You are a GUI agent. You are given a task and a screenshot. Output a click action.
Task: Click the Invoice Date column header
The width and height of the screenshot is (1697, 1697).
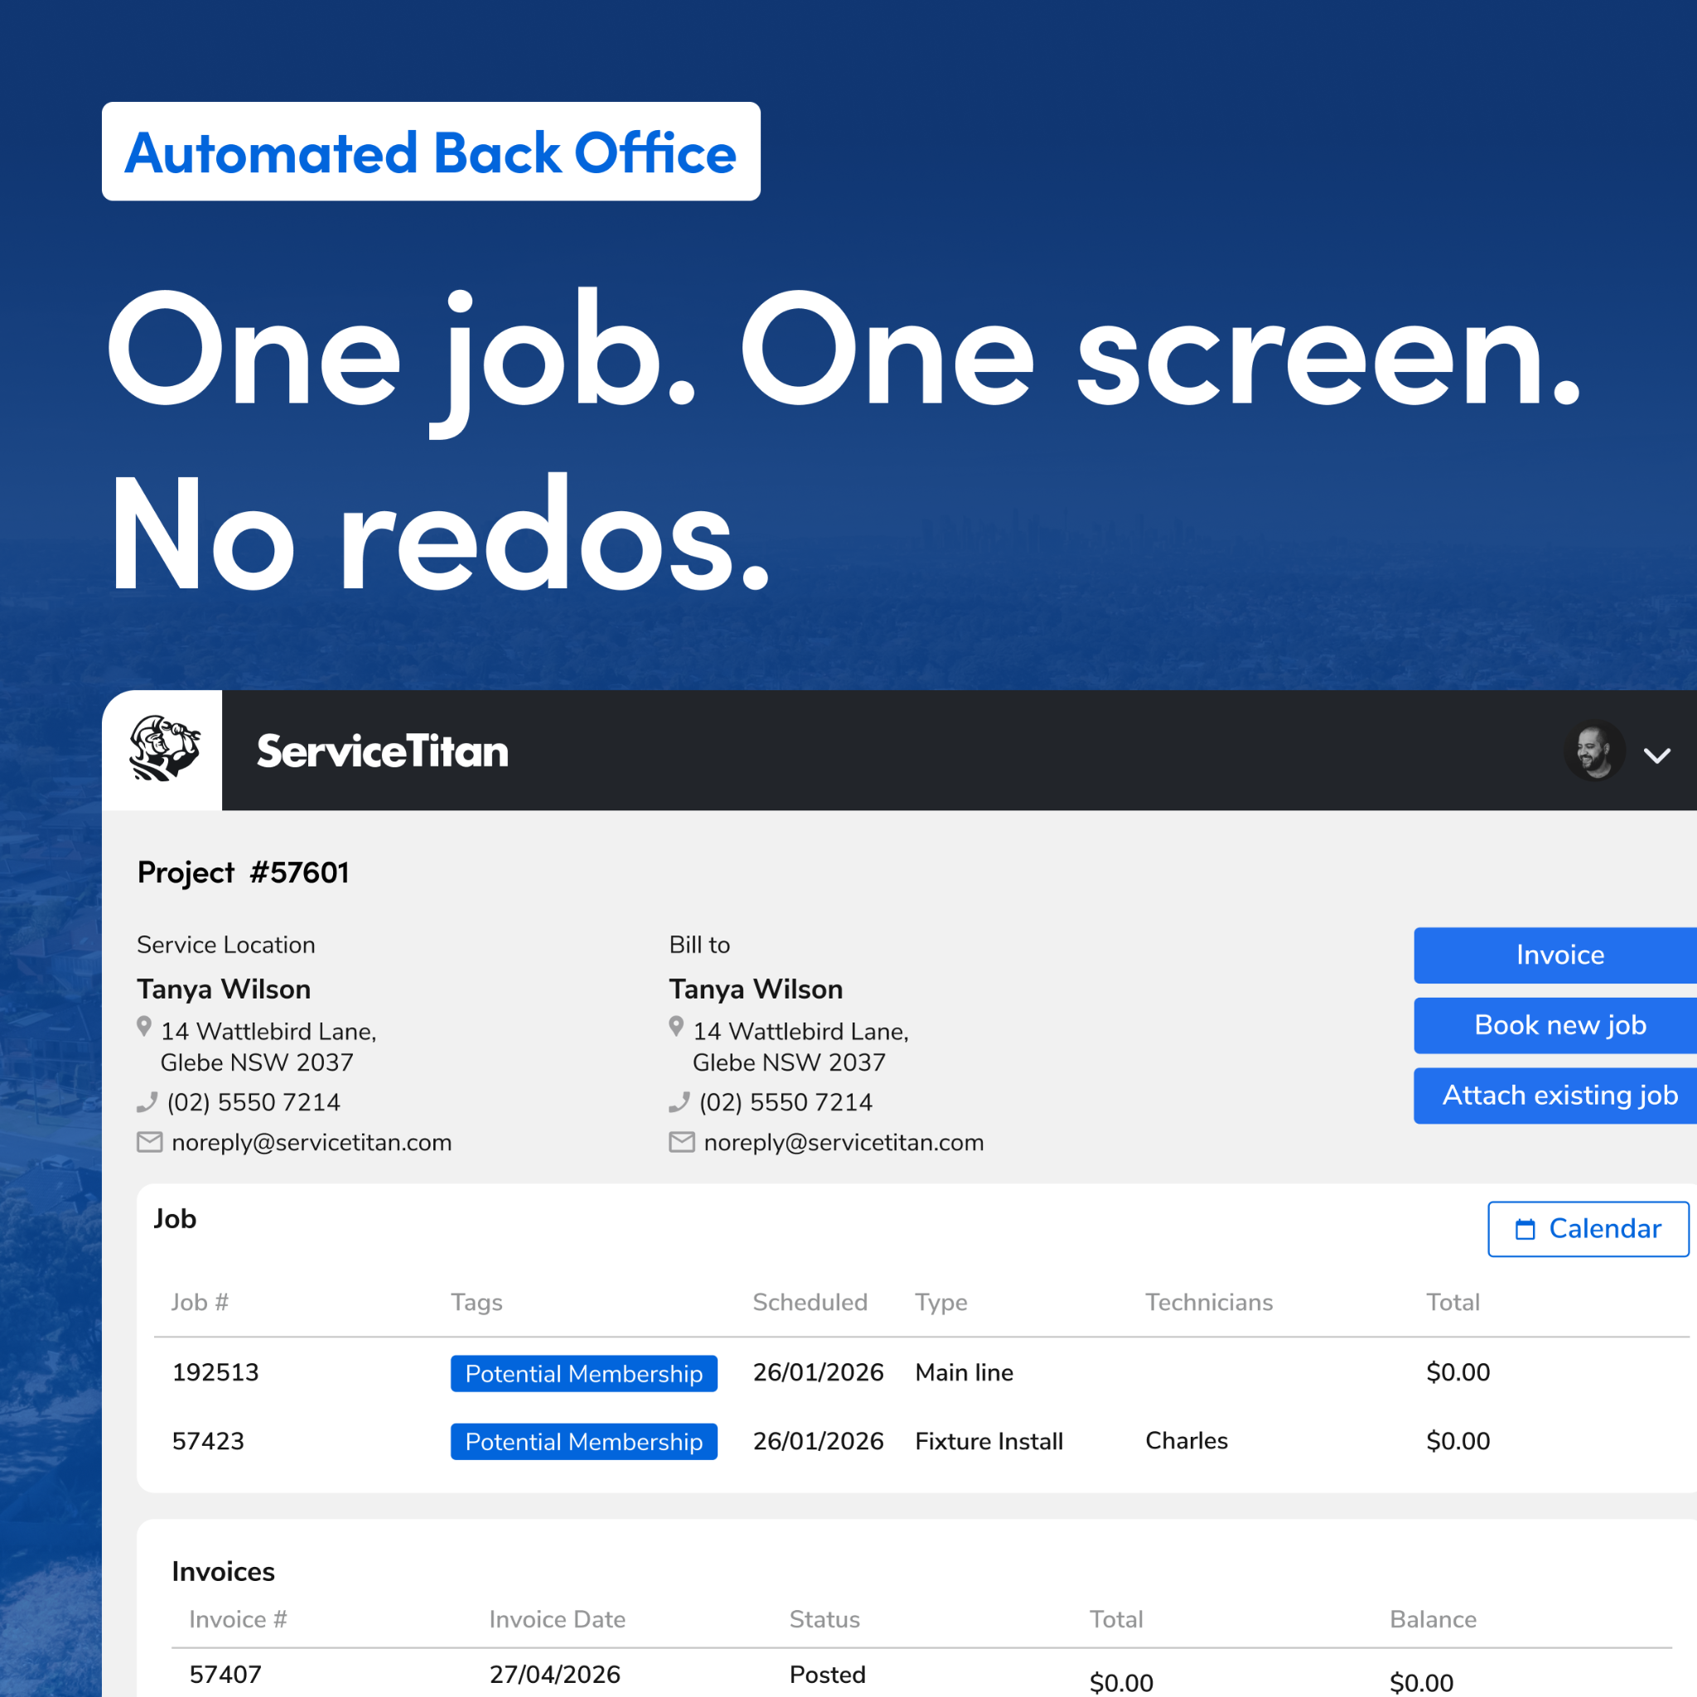(x=557, y=1619)
